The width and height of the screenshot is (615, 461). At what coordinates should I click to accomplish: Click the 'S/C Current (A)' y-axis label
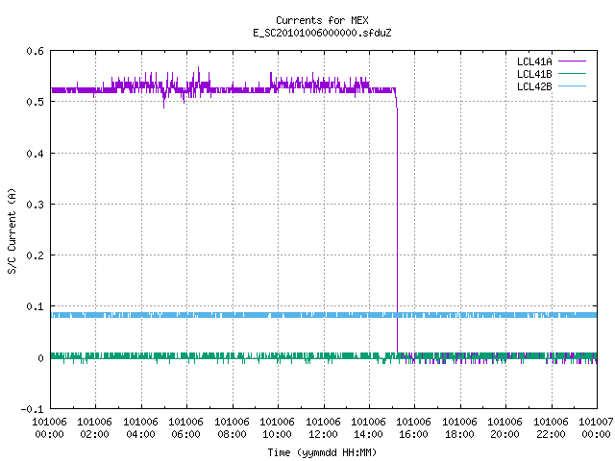[x=12, y=230]
